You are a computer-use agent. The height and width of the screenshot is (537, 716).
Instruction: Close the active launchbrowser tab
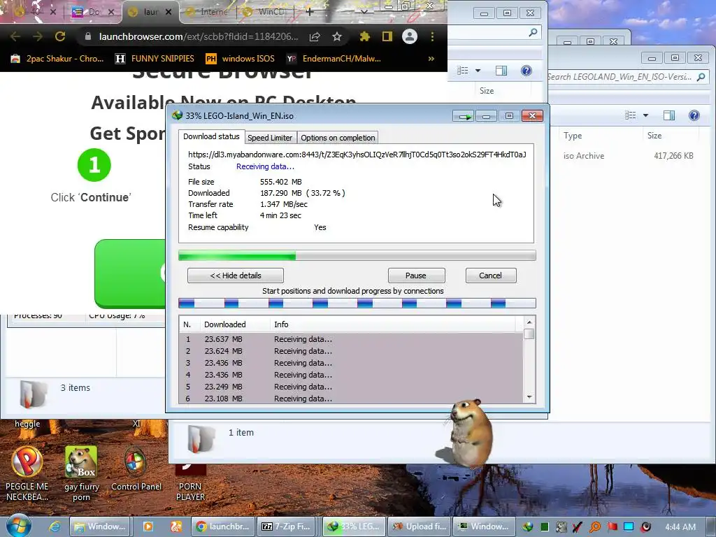coord(169,12)
